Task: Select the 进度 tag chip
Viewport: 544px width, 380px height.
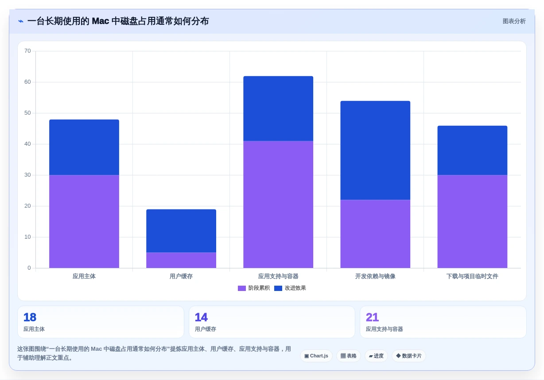Action: tap(376, 356)
